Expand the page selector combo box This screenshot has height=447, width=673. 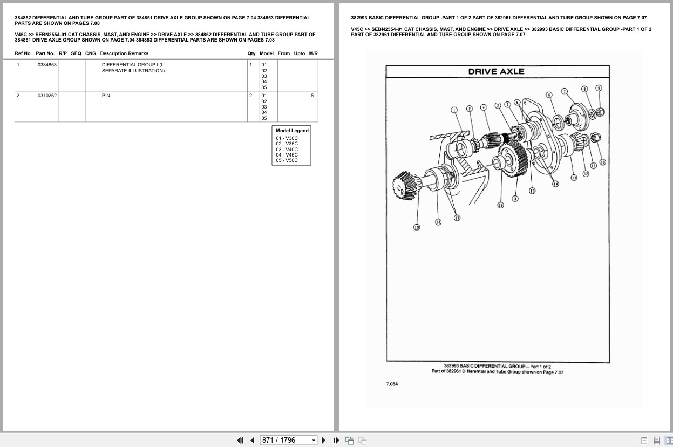(x=314, y=440)
